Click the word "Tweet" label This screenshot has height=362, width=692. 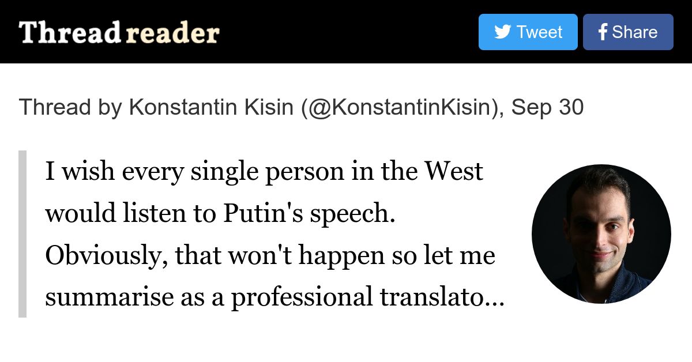(540, 32)
